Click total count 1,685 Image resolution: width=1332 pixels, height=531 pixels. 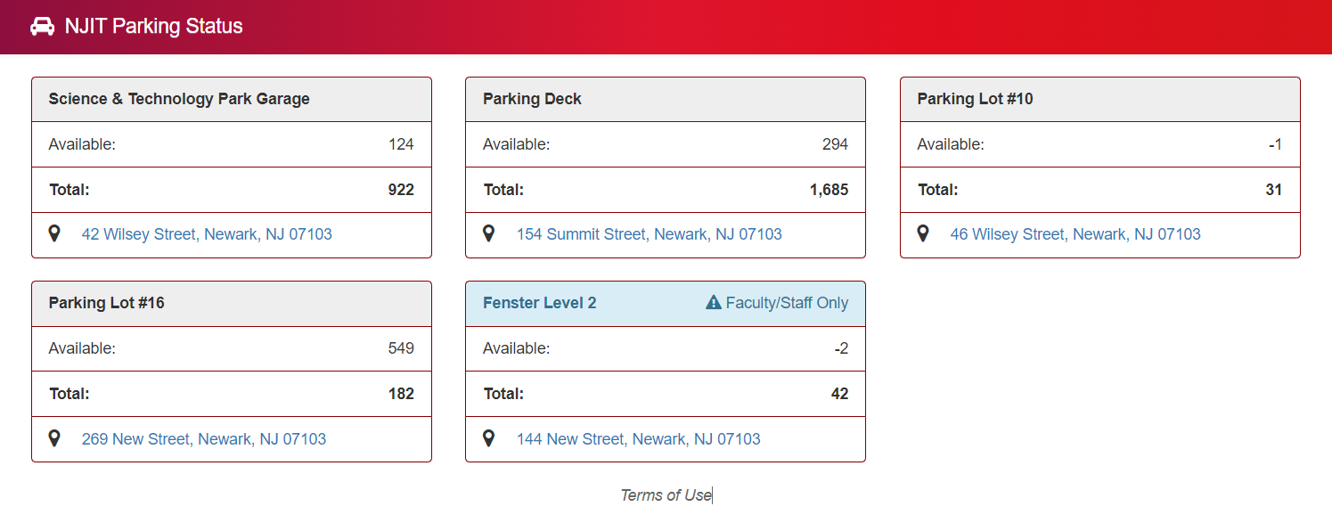(x=829, y=190)
